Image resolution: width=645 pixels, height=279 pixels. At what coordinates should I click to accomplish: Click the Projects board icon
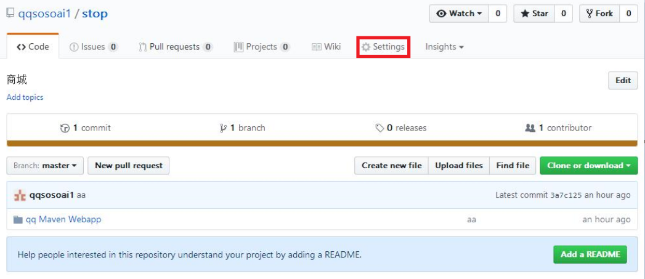[238, 47]
